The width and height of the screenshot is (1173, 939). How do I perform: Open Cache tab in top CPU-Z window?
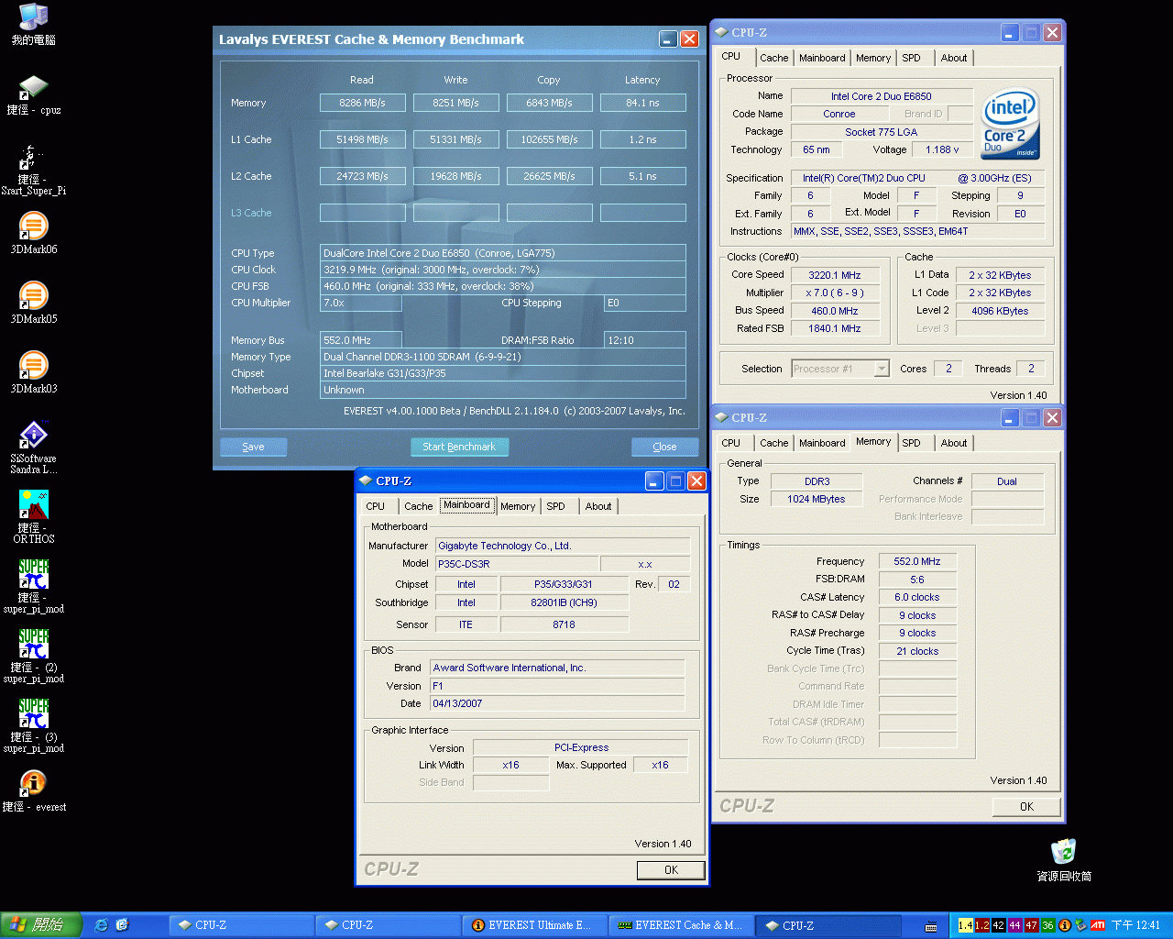[x=773, y=58]
